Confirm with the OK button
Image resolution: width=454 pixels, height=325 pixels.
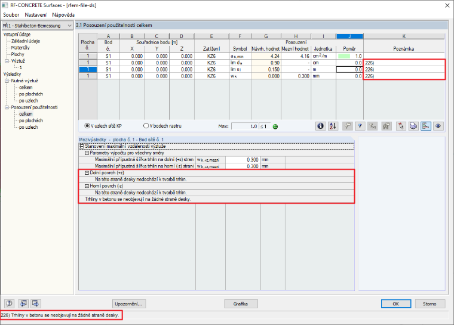tap(396, 304)
